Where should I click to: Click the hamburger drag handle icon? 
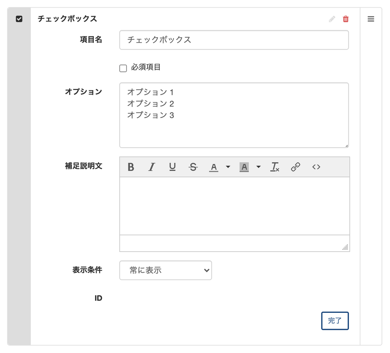click(x=371, y=19)
